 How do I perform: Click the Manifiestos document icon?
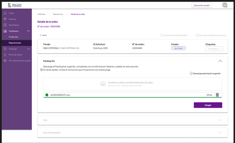pyautogui.click(x=5, y=25)
